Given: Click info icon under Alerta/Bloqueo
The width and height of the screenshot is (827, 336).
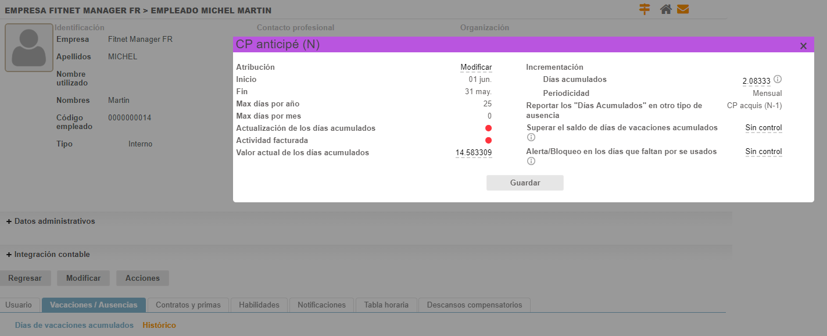Looking at the screenshot, I should [x=531, y=162].
